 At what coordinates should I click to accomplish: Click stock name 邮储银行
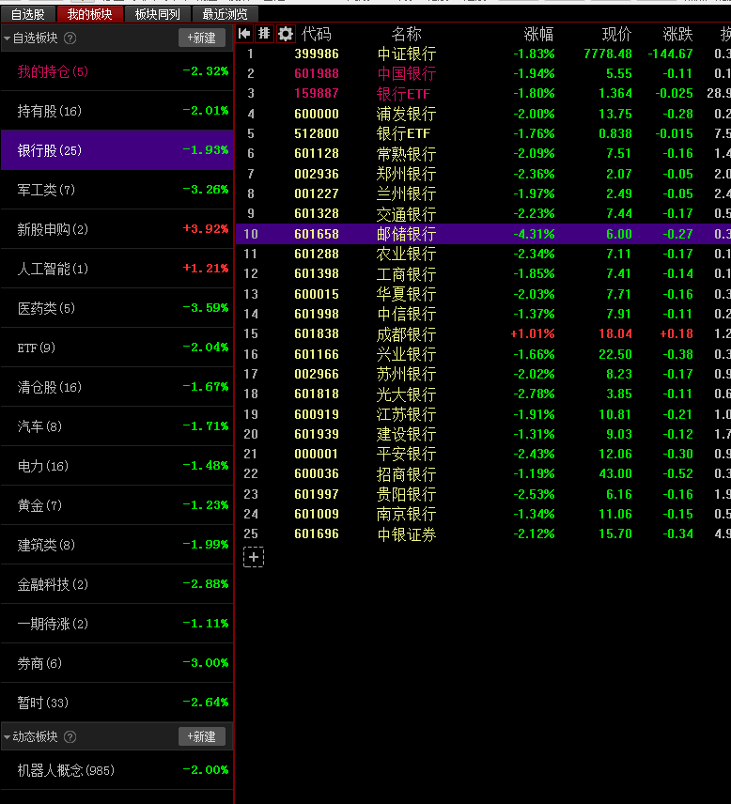click(x=406, y=234)
